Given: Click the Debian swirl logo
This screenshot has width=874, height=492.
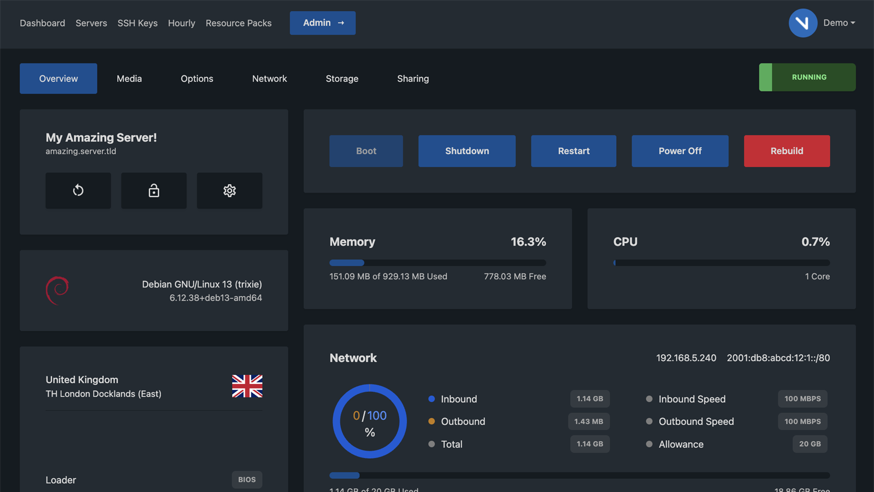Looking at the screenshot, I should (x=57, y=290).
